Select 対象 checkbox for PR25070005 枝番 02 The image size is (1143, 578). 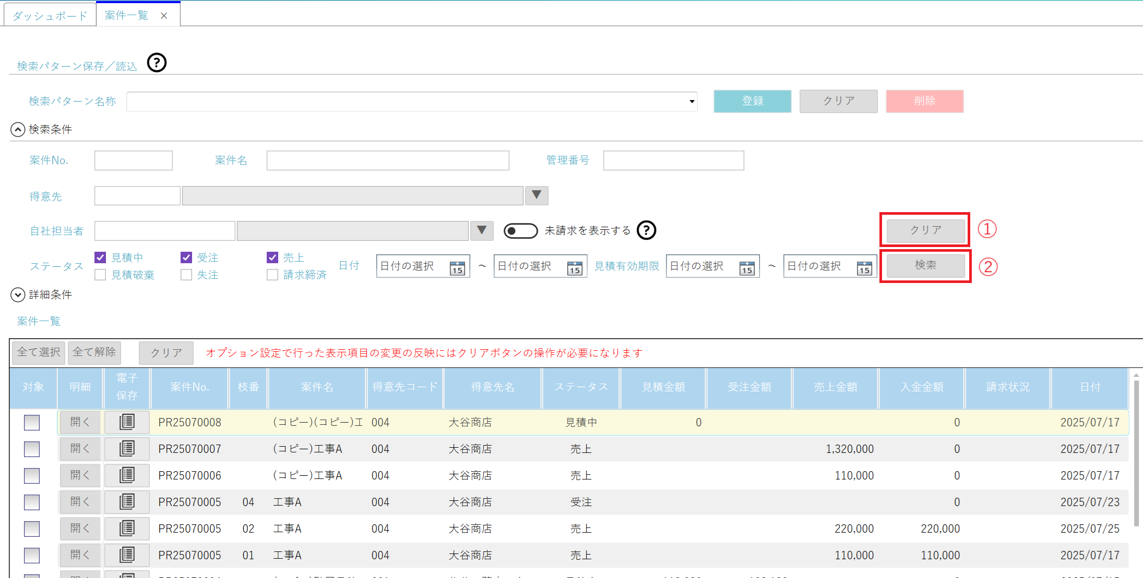point(32,528)
